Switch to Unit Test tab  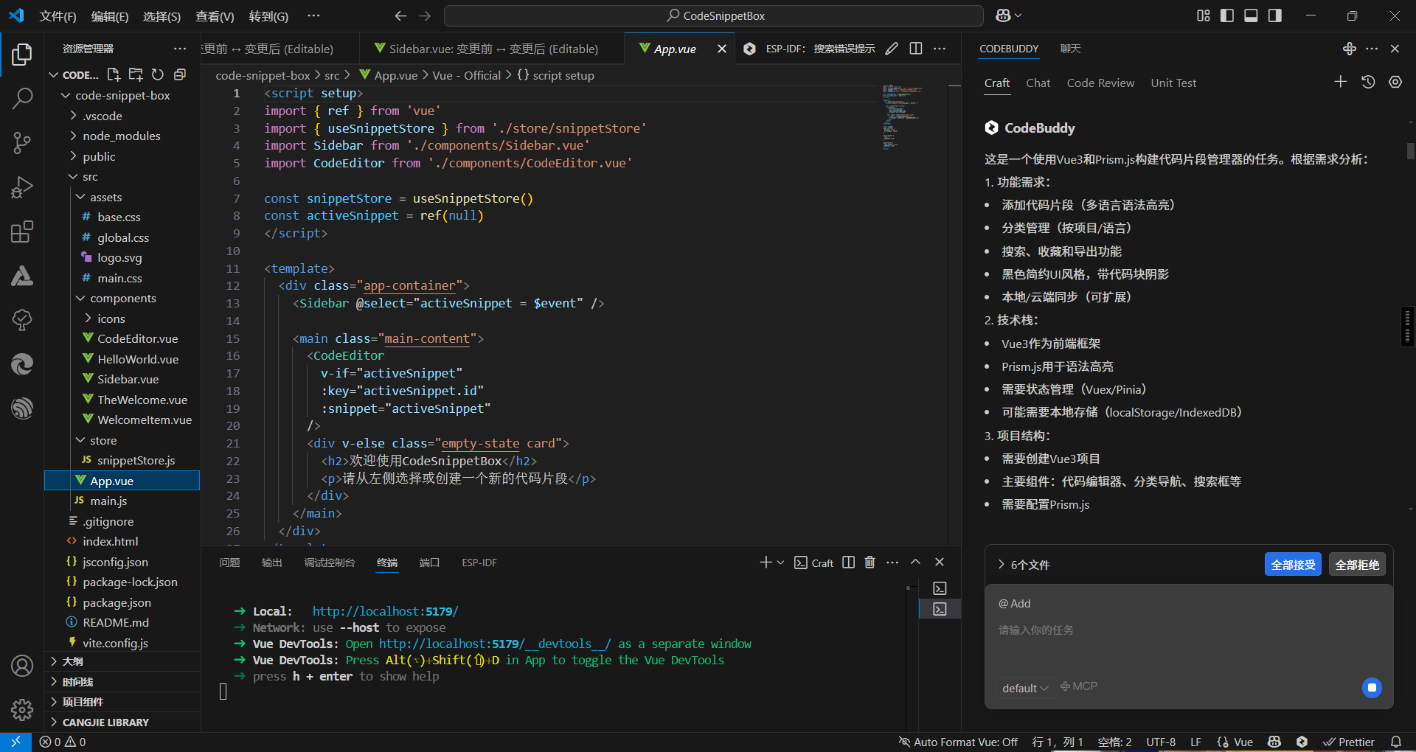click(1173, 83)
